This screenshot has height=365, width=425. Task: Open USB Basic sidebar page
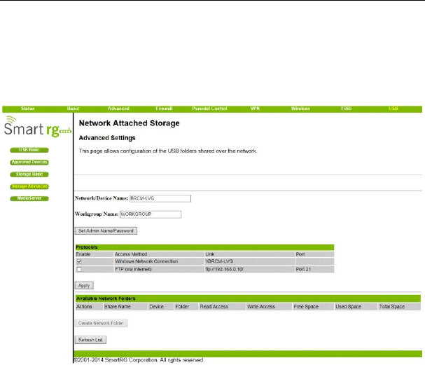coord(29,150)
